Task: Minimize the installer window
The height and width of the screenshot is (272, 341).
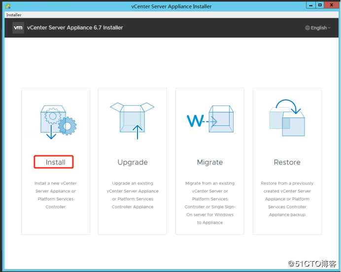Action: pyautogui.click(x=311, y=5)
